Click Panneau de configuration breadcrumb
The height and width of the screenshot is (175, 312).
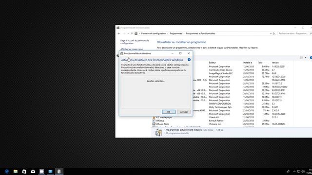pos(154,34)
